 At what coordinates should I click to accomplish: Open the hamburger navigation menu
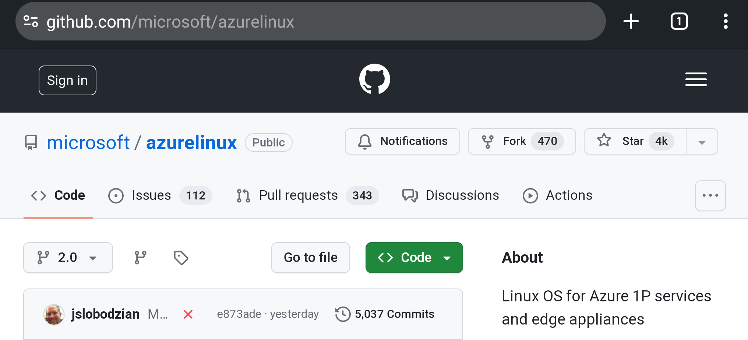pyautogui.click(x=696, y=79)
